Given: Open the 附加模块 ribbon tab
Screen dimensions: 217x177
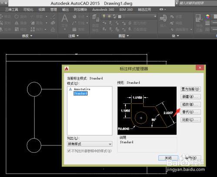Looking at the screenshot, I should pyautogui.click(x=80, y=10).
